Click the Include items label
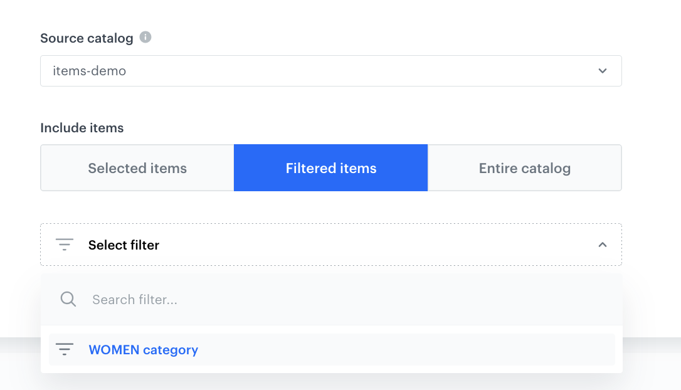This screenshot has height=390, width=681. pos(82,128)
